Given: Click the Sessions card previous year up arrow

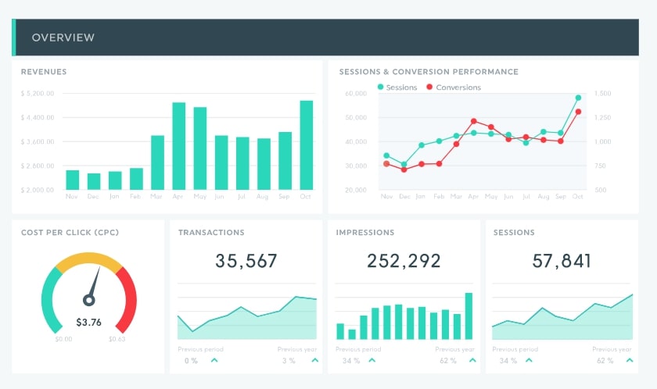Looking at the screenshot, I should (630, 360).
